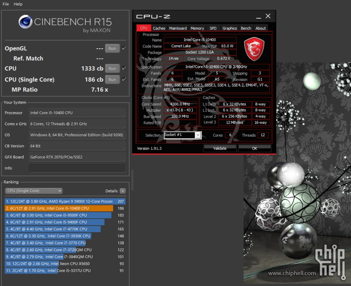Open the CPU (Single Core) ranking dropdown
The image size is (351, 286).
[x=33, y=190]
